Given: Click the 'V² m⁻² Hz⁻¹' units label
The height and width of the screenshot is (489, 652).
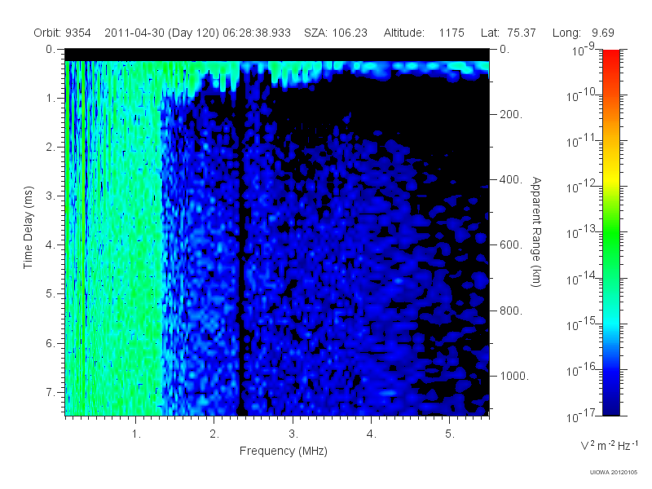Looking at the screenshot, I should (x=609, y=445).
